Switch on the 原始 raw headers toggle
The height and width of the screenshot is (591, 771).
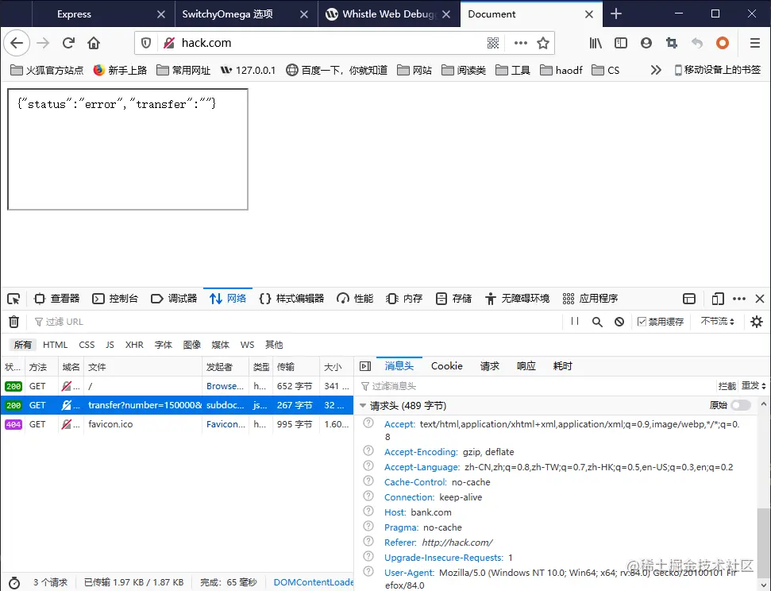click(740, 405)
